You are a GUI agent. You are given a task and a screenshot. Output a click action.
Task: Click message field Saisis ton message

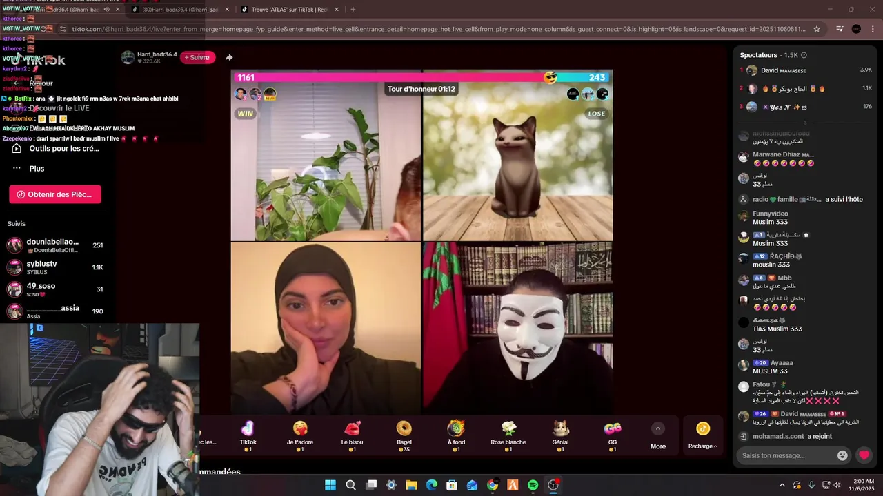(784, 455)
